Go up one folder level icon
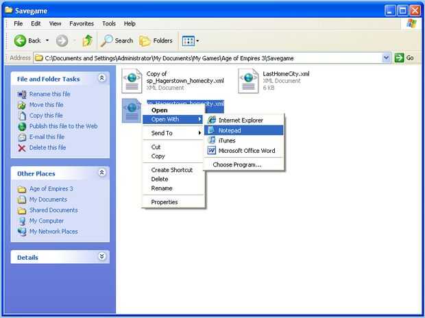 click(x=87, y=40)
